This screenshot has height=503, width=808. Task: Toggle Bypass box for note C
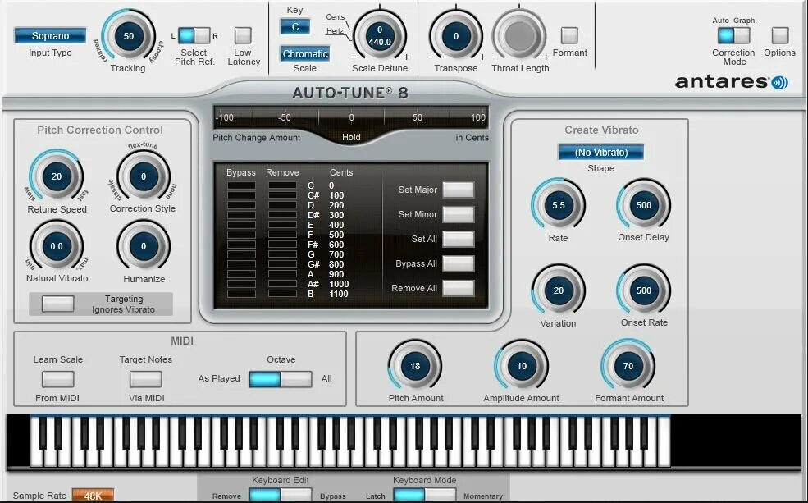pyautogui.click(x=241, y=185)
